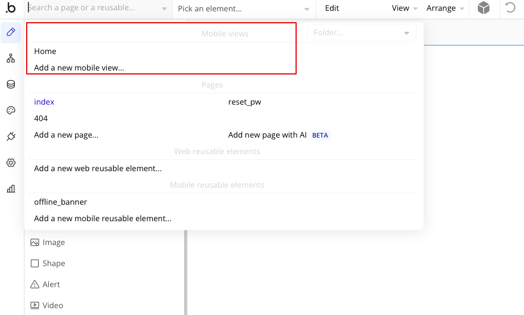Open the Workflow tab icon
This screenshot has height=315, width=524.
(11, 58)
